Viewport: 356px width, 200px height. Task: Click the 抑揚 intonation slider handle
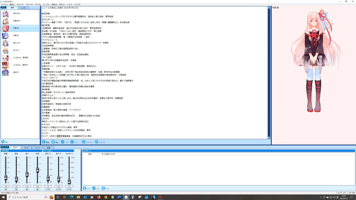click(x=37, y=170)
